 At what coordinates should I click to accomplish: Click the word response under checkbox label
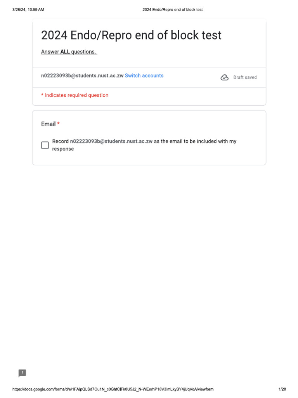pyautogui.click(x=63, y=149)
